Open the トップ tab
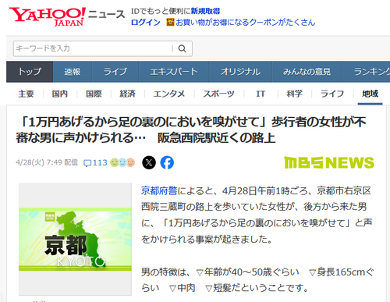 tap(30, 72)
